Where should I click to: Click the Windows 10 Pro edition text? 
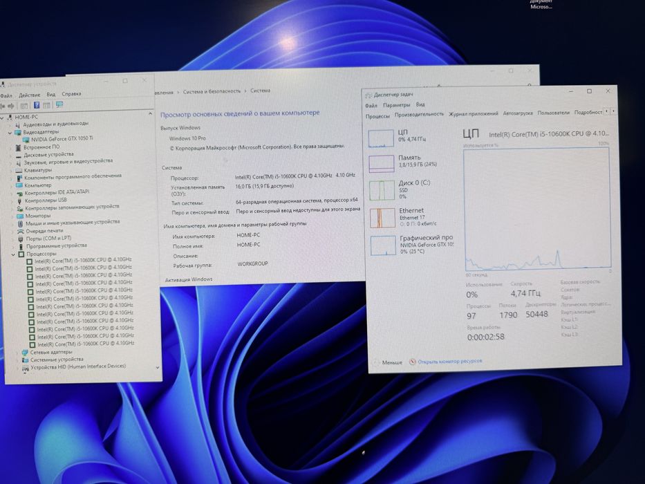click(187, 139)
